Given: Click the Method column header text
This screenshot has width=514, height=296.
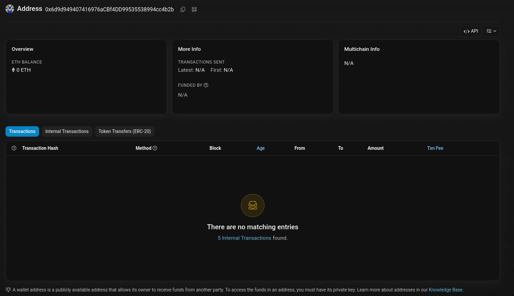Looking at the screenshot, I should click(143, 148).
